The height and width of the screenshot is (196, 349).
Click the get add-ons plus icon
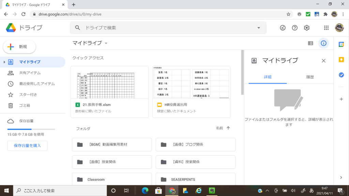pos(341,99)
